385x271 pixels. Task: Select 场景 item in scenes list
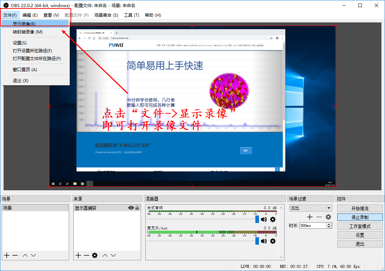tap(35, 208)
